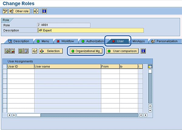Select the third table row selector
This screenshot has height=130, width=182.
5,81
